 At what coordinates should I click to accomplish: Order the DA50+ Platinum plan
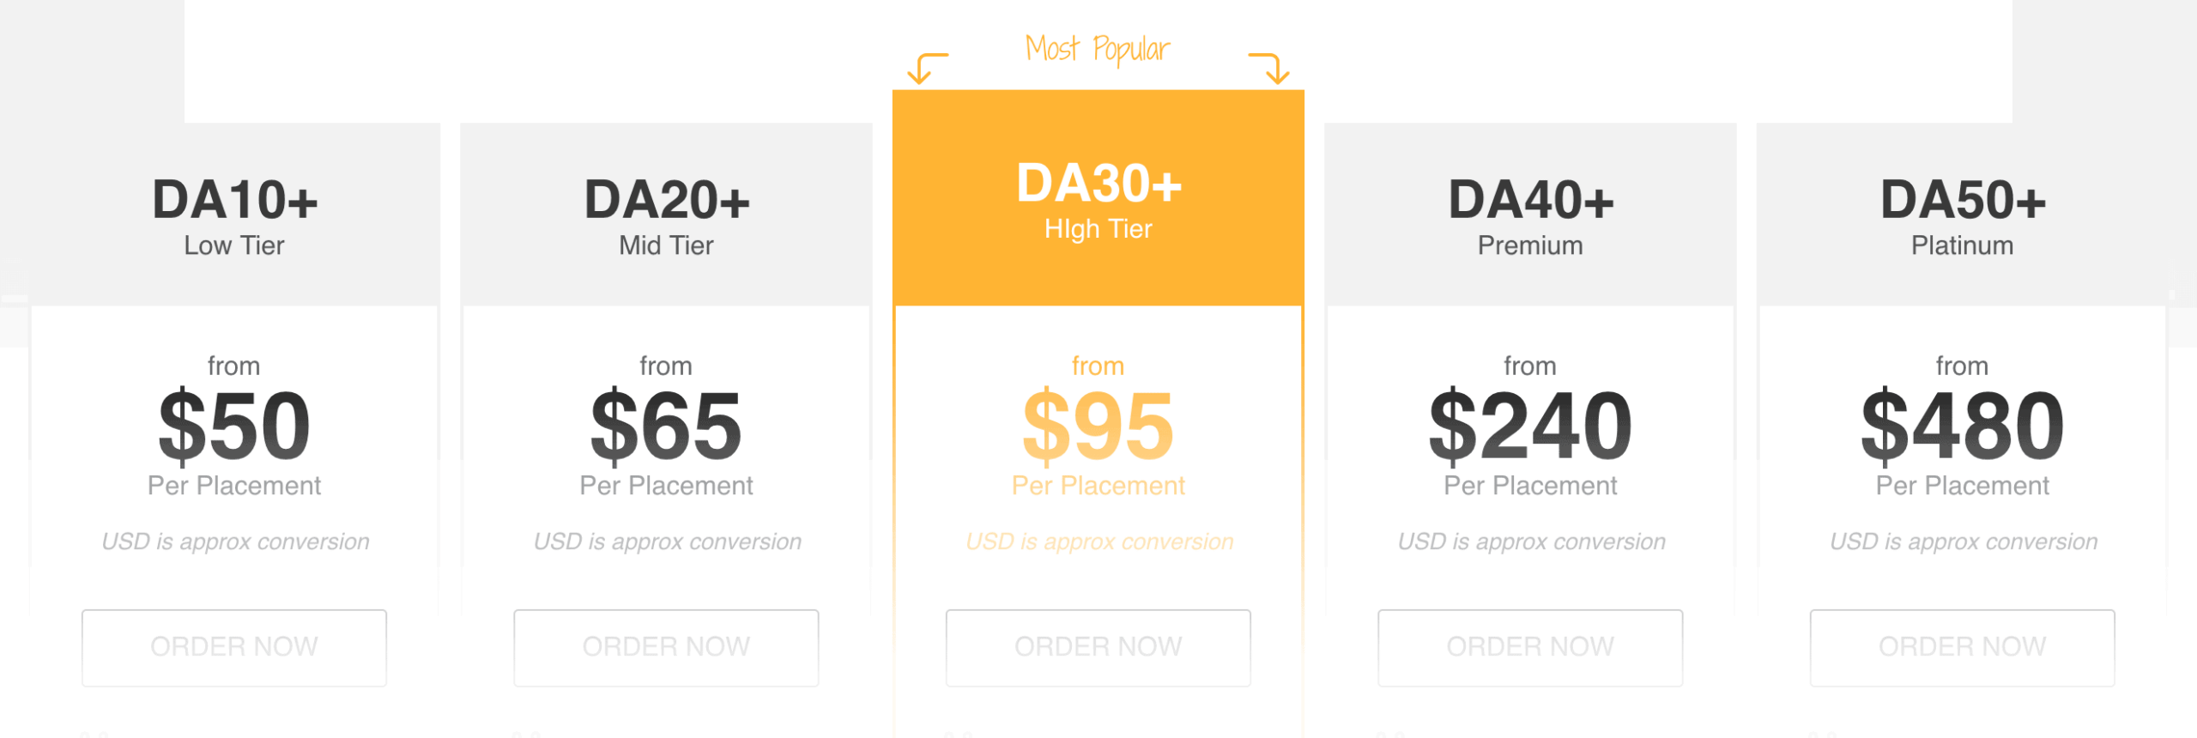coord(1962,647)
